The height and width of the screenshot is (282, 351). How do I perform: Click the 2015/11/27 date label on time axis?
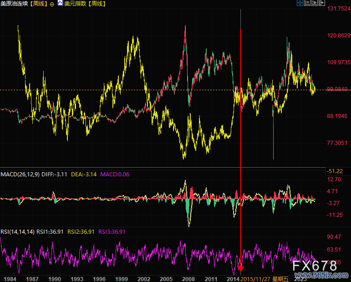click(x=255, y=278)
